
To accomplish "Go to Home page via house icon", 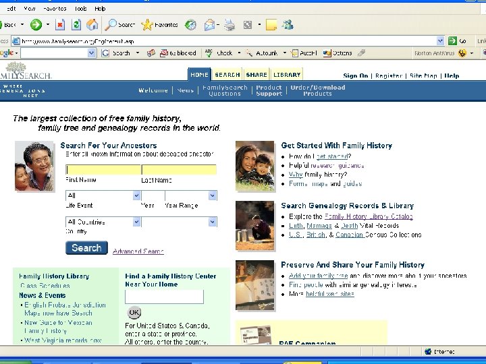I will coord(92,25).
